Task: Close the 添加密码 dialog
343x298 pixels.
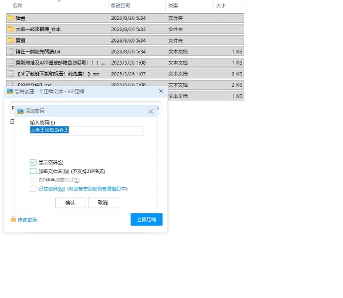Action: tap(151, 111)
